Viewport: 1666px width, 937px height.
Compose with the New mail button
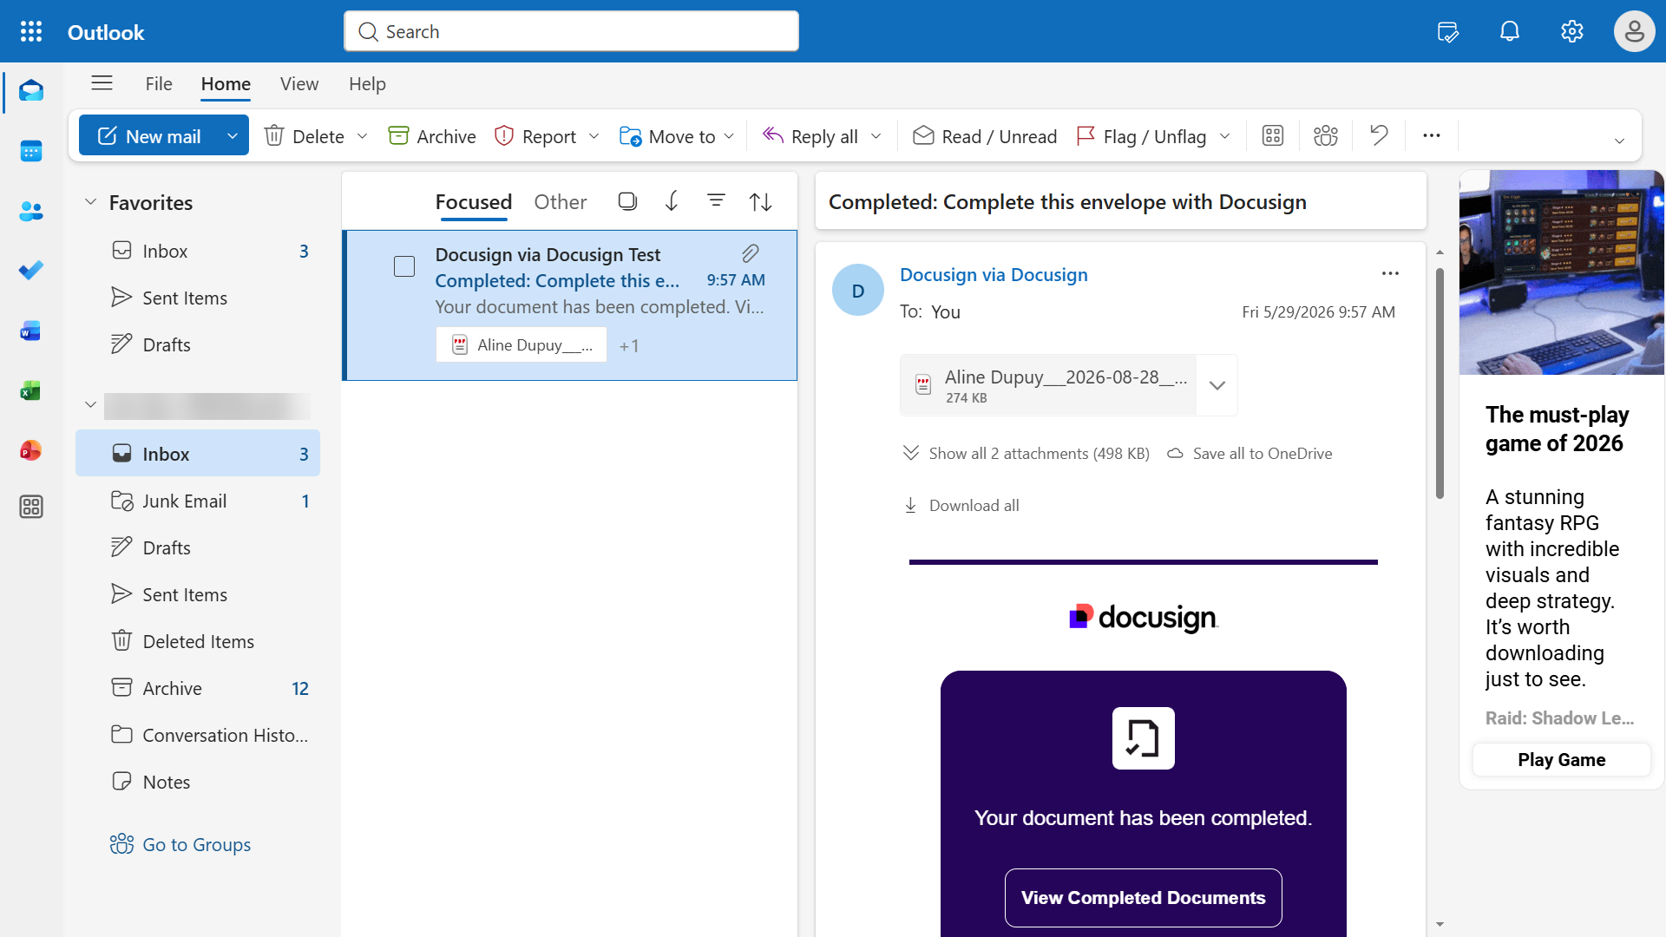149,136
